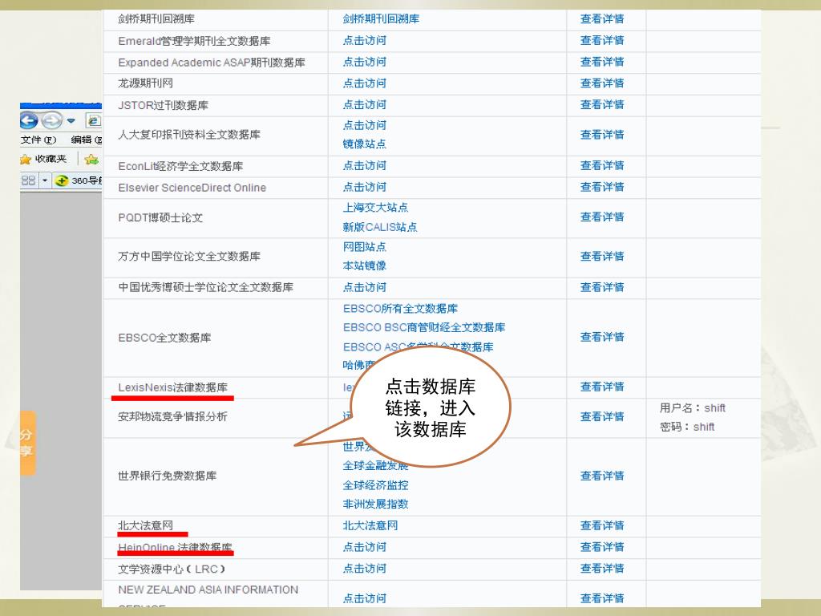Click 点击访问 for Elsevier ScienceDirect Online
Viewport: 821px width, 616px height.
point(365,187)
